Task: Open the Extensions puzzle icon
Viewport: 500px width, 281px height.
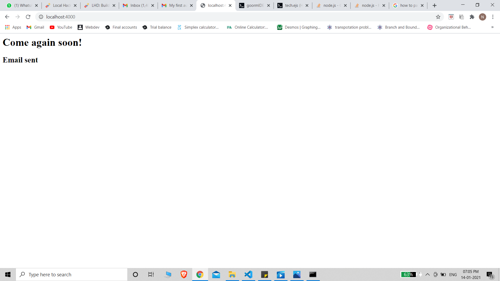Action: (472, 17)
